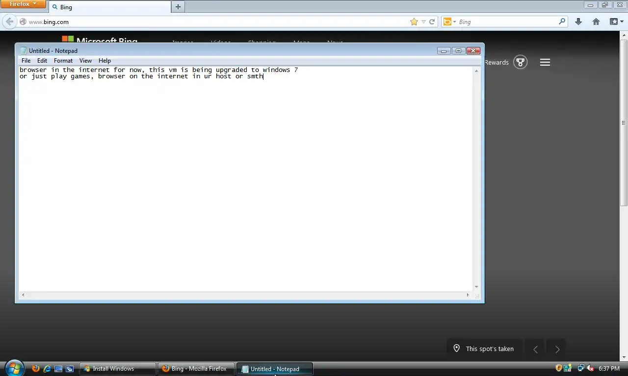628x376 pixels.
Task: Open the Windows Start orb
Action: pos(14,368)
